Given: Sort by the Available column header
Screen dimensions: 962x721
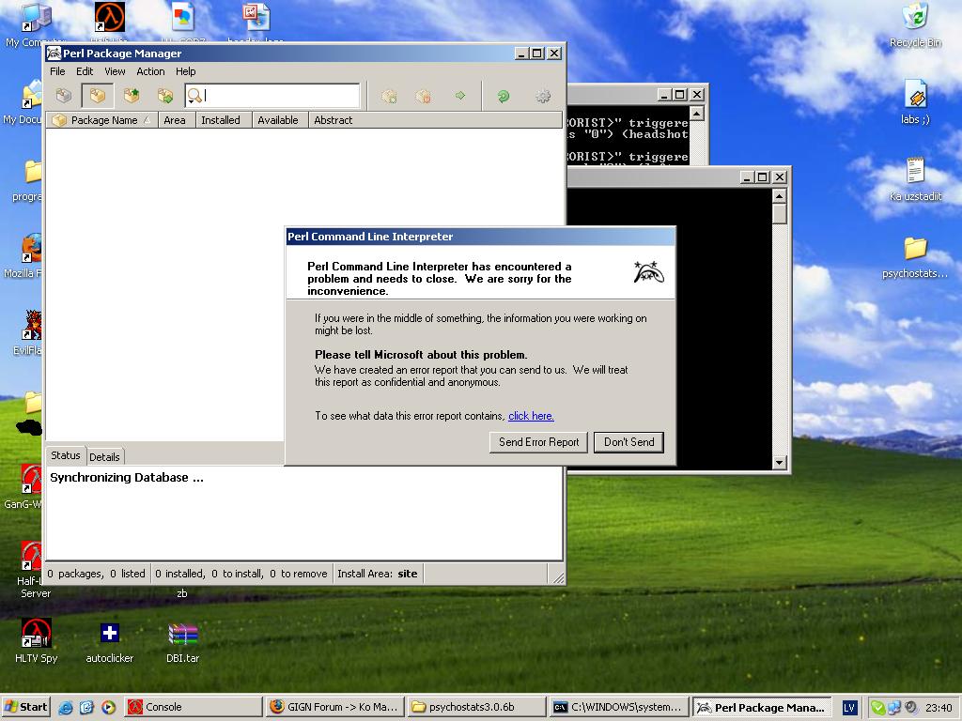Looking at the screenshot, I should coord(280,120).
